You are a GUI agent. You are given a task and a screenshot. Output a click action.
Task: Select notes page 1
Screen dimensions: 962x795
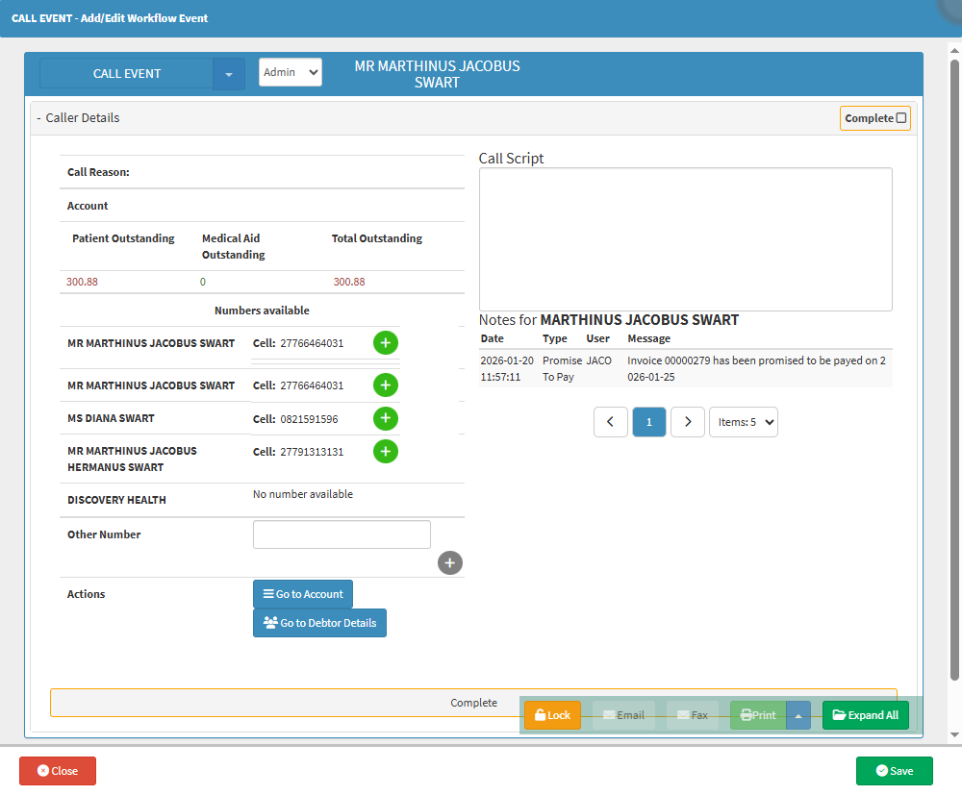(x=649, y=422)
